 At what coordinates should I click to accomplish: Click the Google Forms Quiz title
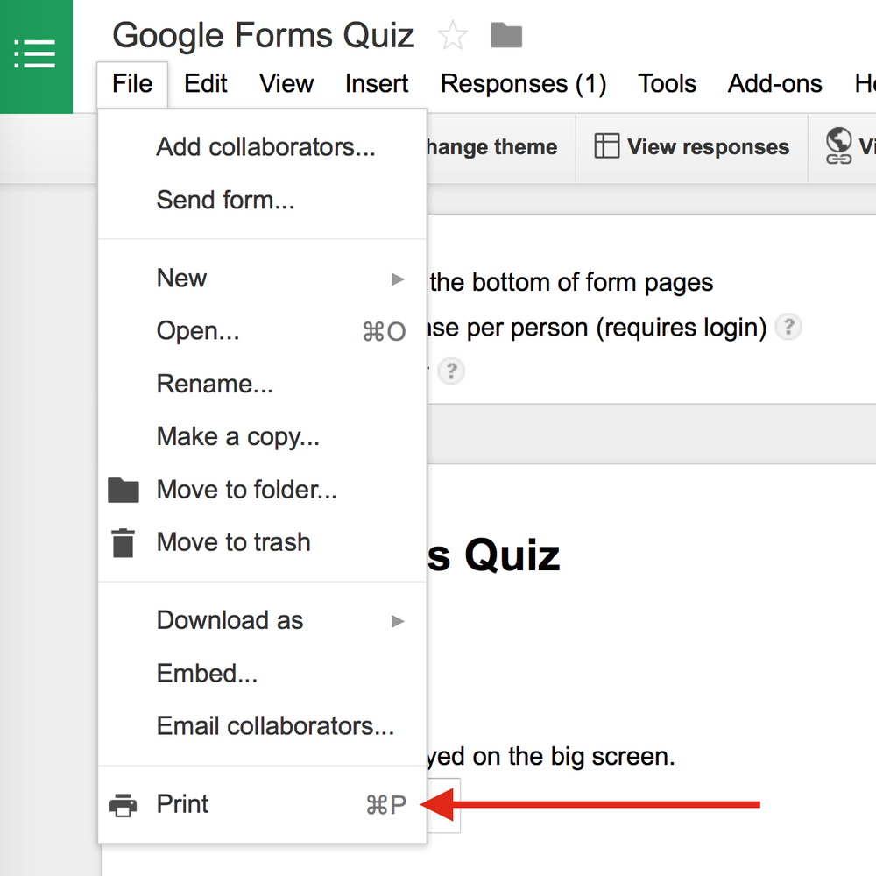[263, 36]
